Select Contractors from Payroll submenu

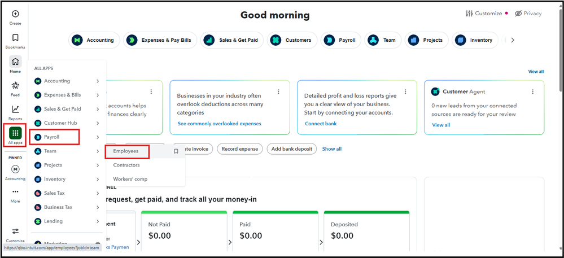coord(126,165)
